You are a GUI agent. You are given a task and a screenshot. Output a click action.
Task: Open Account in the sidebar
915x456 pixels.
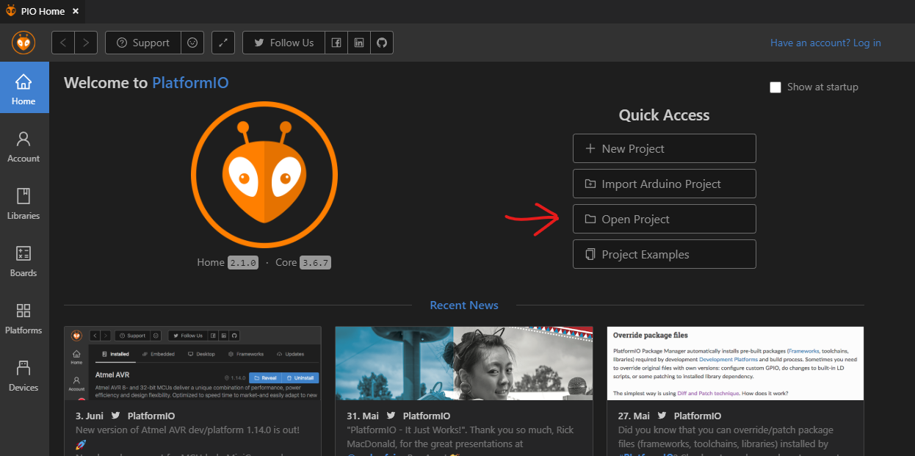click(23, 146)
